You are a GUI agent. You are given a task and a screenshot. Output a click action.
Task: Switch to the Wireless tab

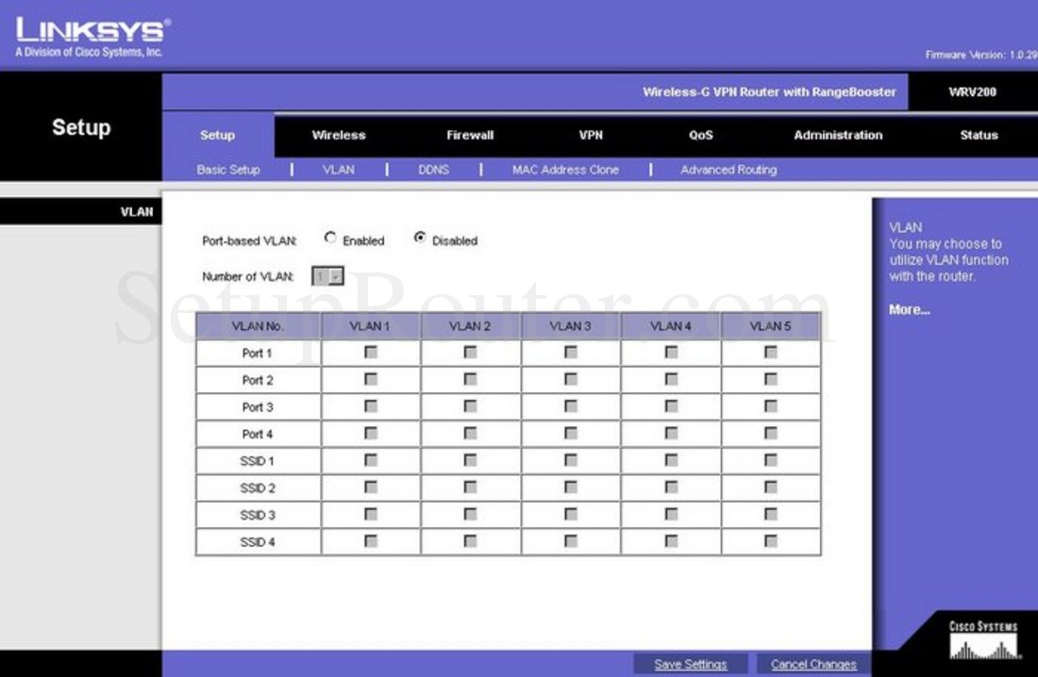click(x=338, y=135)
